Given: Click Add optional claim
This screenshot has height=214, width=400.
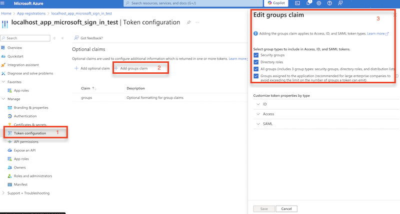Looking at the screenshot, I should pos(92,68).
